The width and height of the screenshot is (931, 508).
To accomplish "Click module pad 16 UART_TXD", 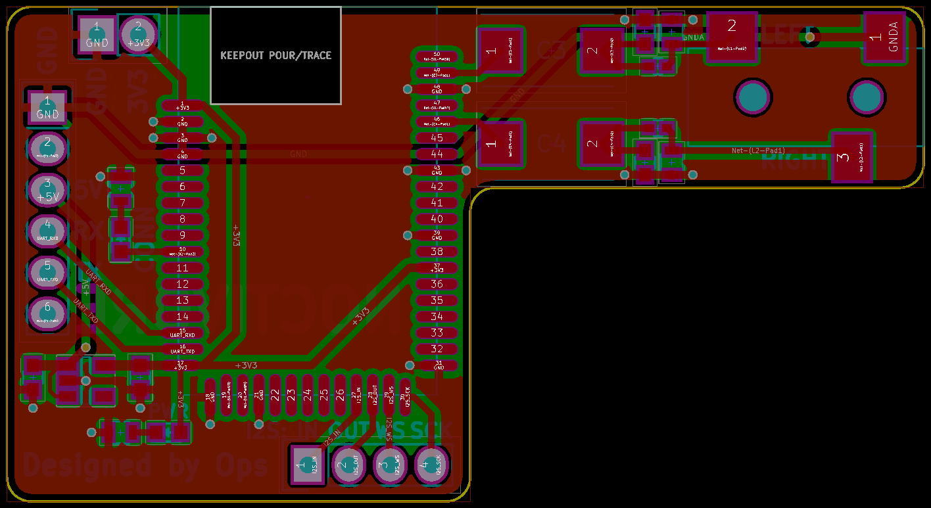I will pyautogui.click(x=183, y=349).
